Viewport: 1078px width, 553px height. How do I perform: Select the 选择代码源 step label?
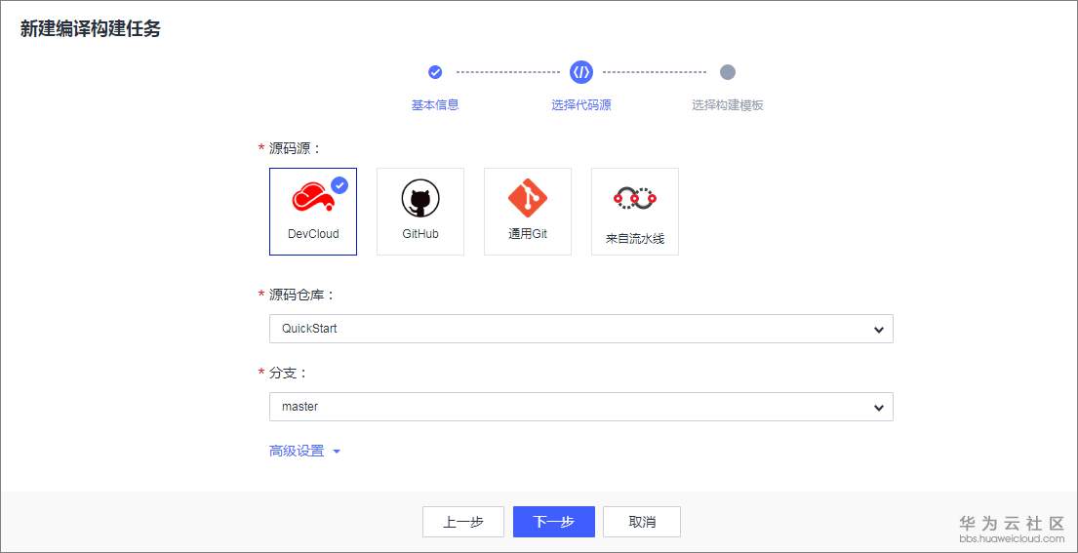click(581, 105)
